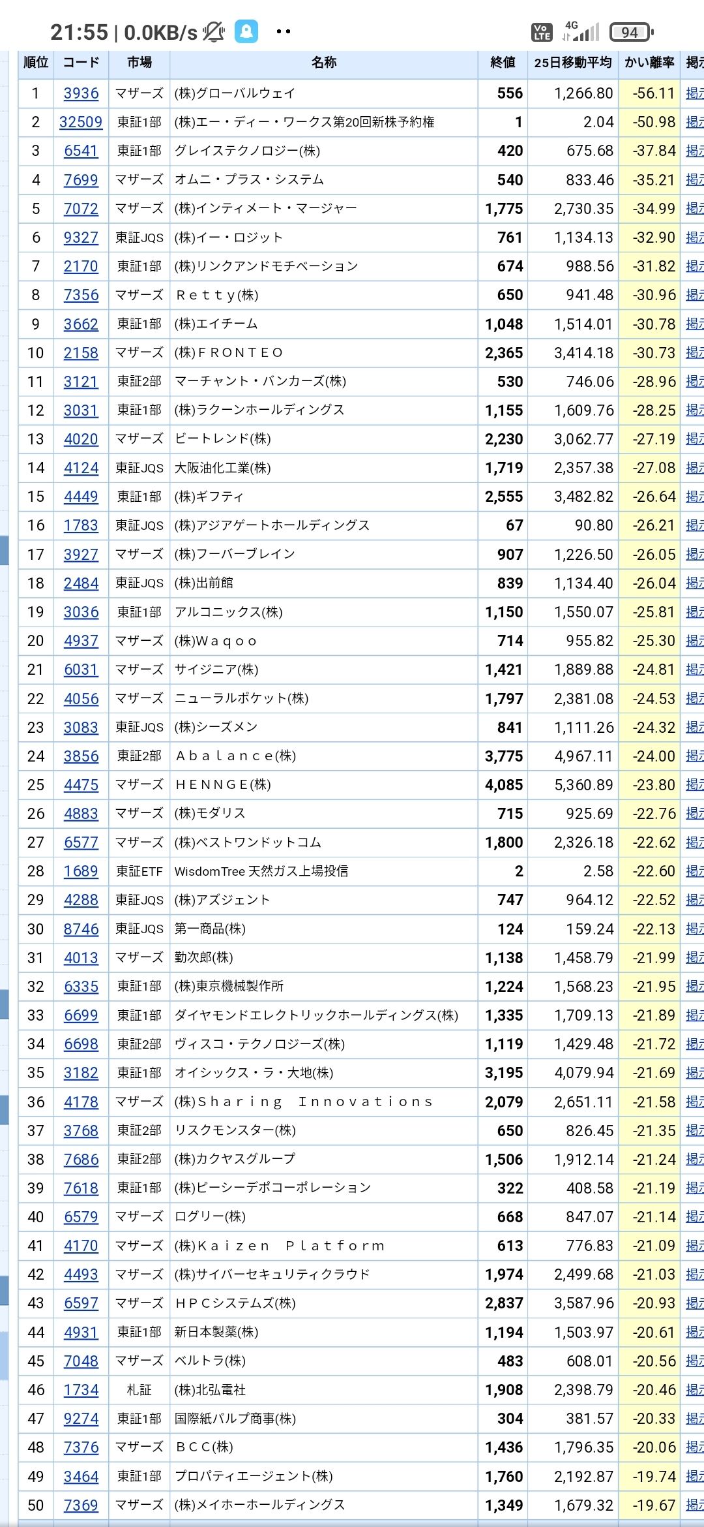The image size is (704, 1527).
Task: Open stock code 9327 link
Action: [x=81, y=238]
